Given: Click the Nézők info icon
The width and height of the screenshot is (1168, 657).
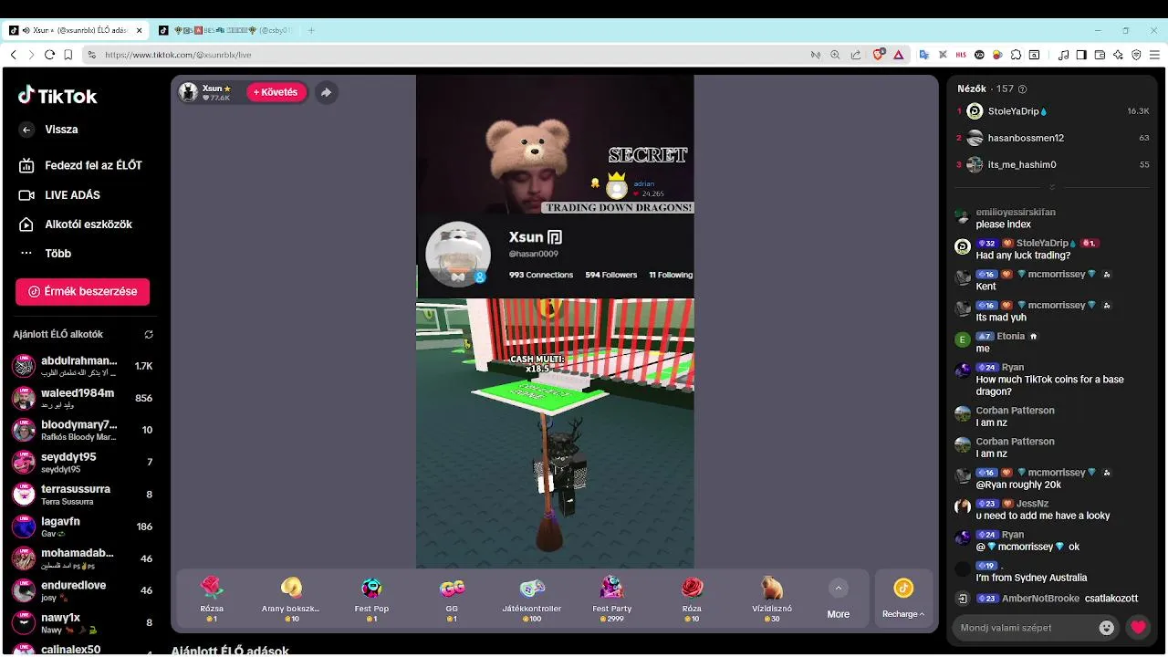Looking at the screenshot, I should click(x=1022, y=89).
